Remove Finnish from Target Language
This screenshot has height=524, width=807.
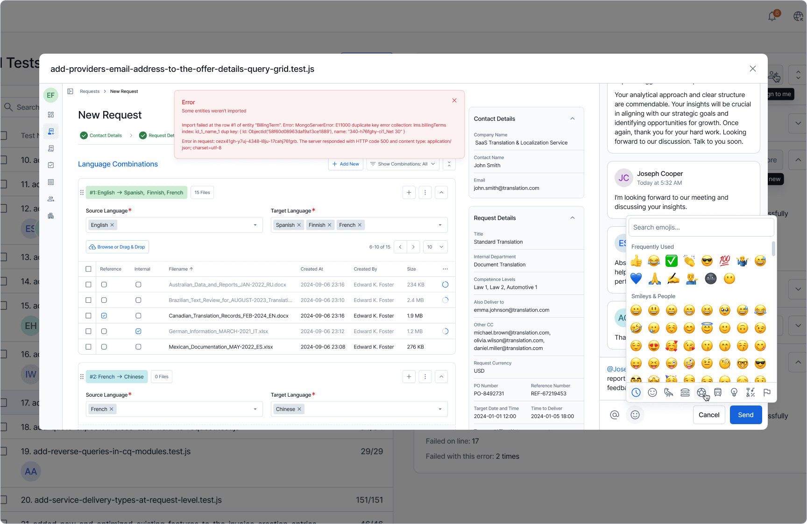(329, 225)
